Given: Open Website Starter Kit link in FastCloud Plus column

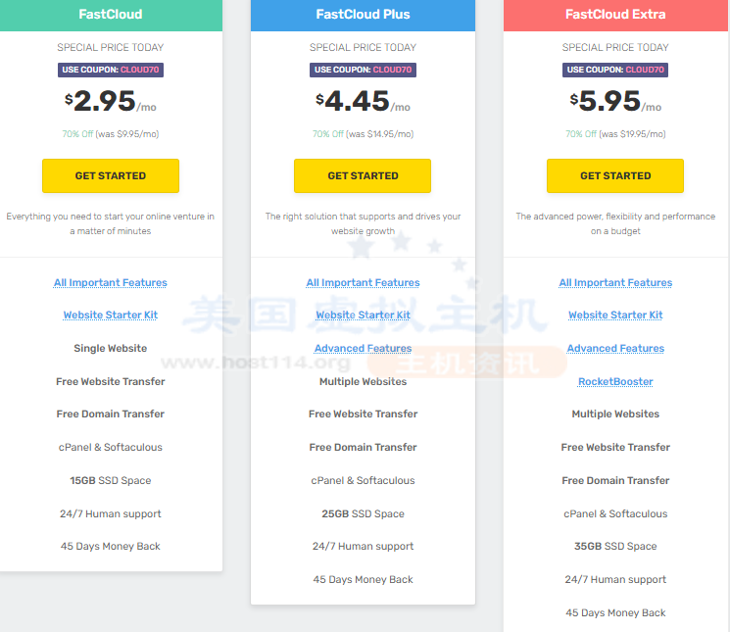Looking at the screenshot, I should point(363,316).
